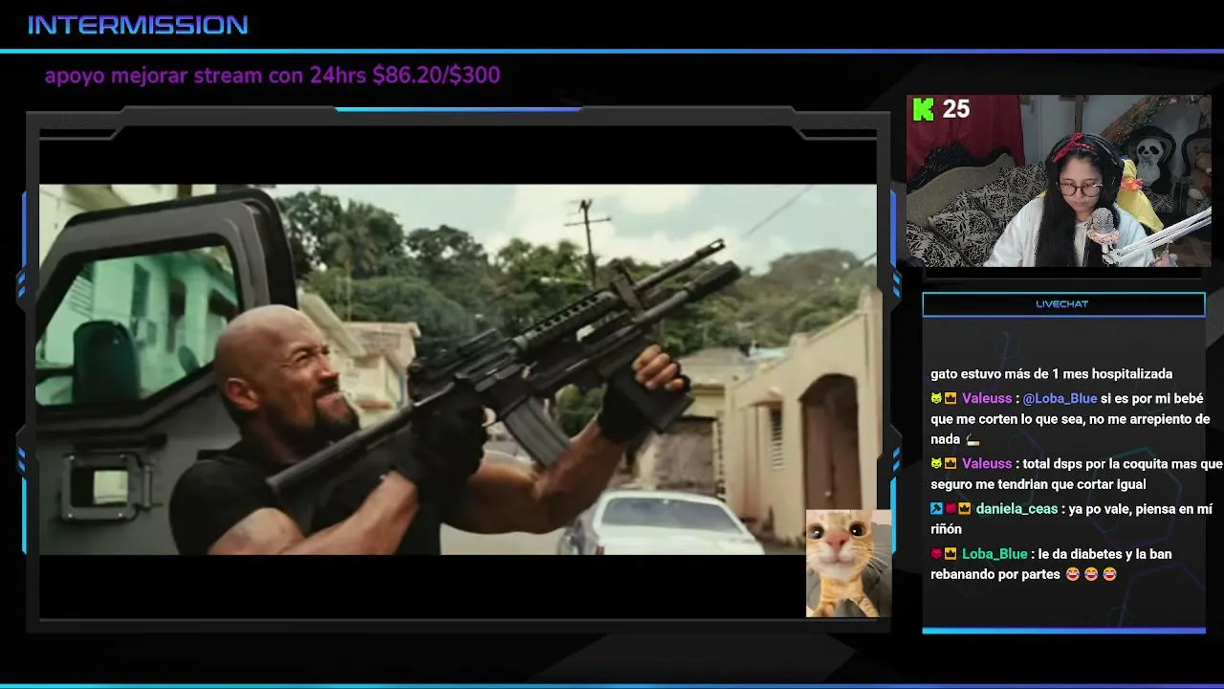Image resolution: width=1224 pixels, height=689 pixels.
Task: Open the daniela_ceas username in chat
Action: [x=1016, y=509]
